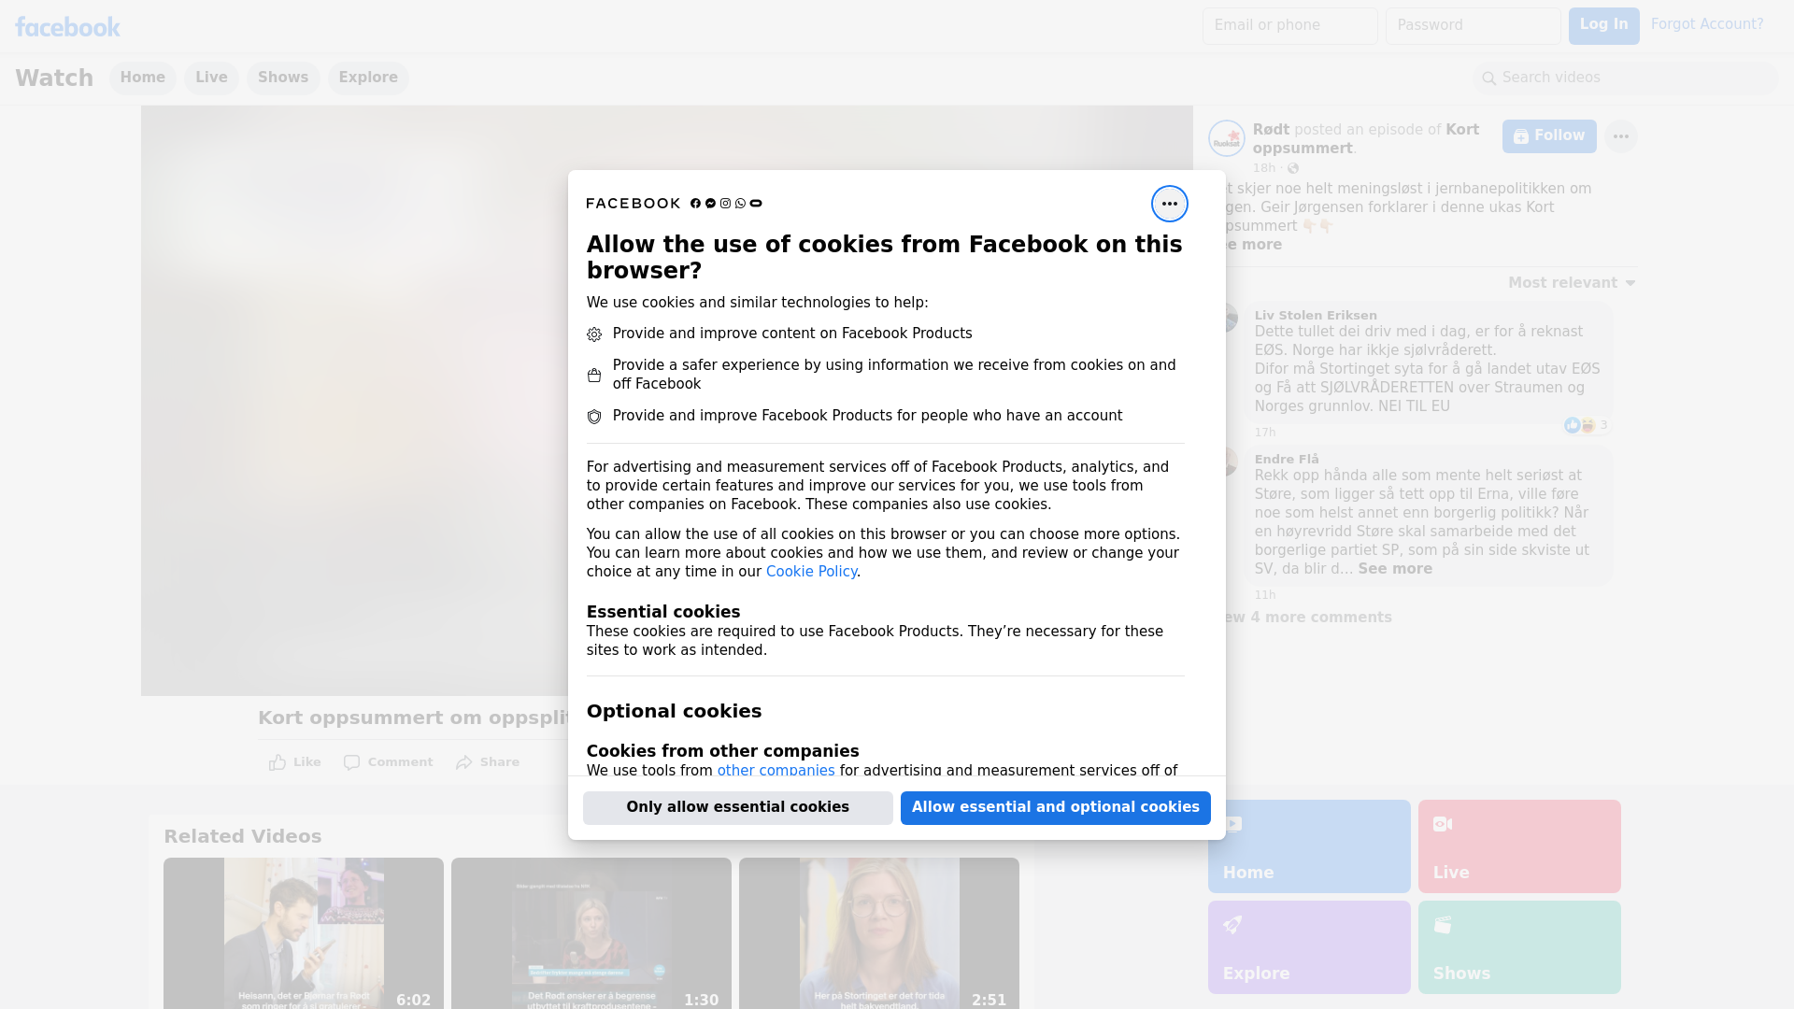This screenshot has width=1794, height=1009.
Task: Click the WhatsApp icon in dialog header
Action: (740, 204)
